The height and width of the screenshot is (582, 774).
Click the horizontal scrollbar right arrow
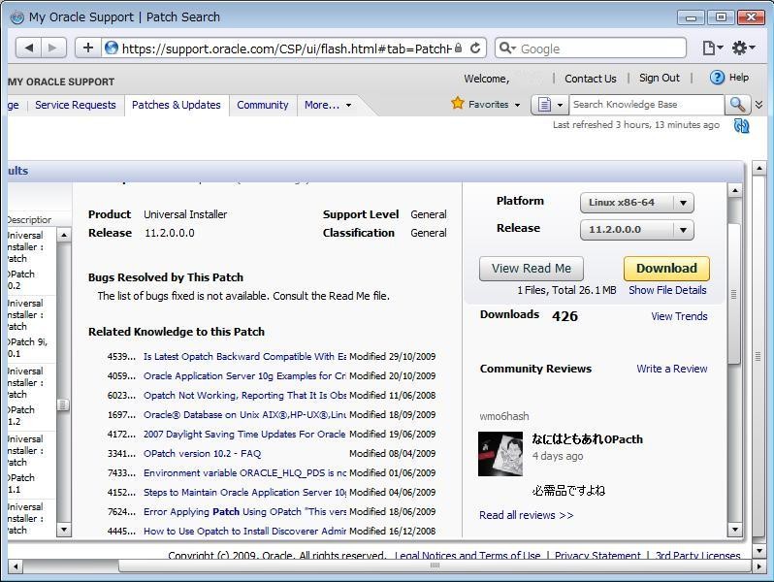[x=759, y=566]
